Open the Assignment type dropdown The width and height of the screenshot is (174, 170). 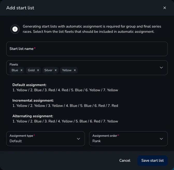(46, 139)
